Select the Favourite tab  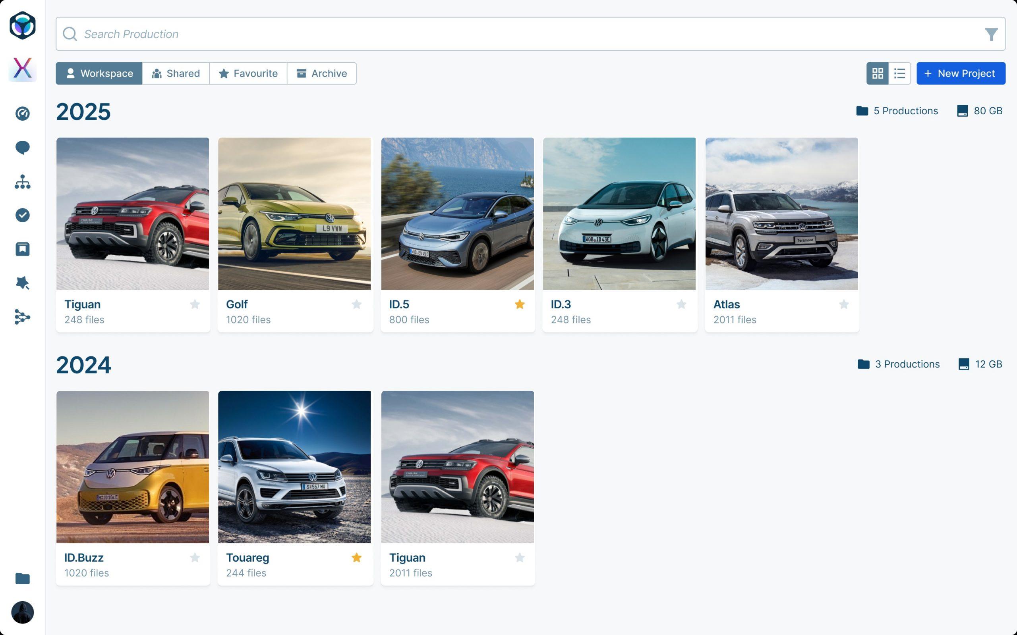(x=248, y=73)
